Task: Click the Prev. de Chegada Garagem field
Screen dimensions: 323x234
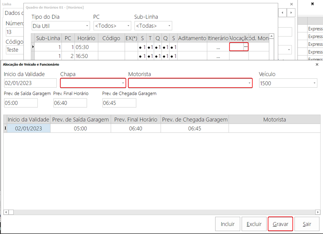Action: [x=119, y=103]
